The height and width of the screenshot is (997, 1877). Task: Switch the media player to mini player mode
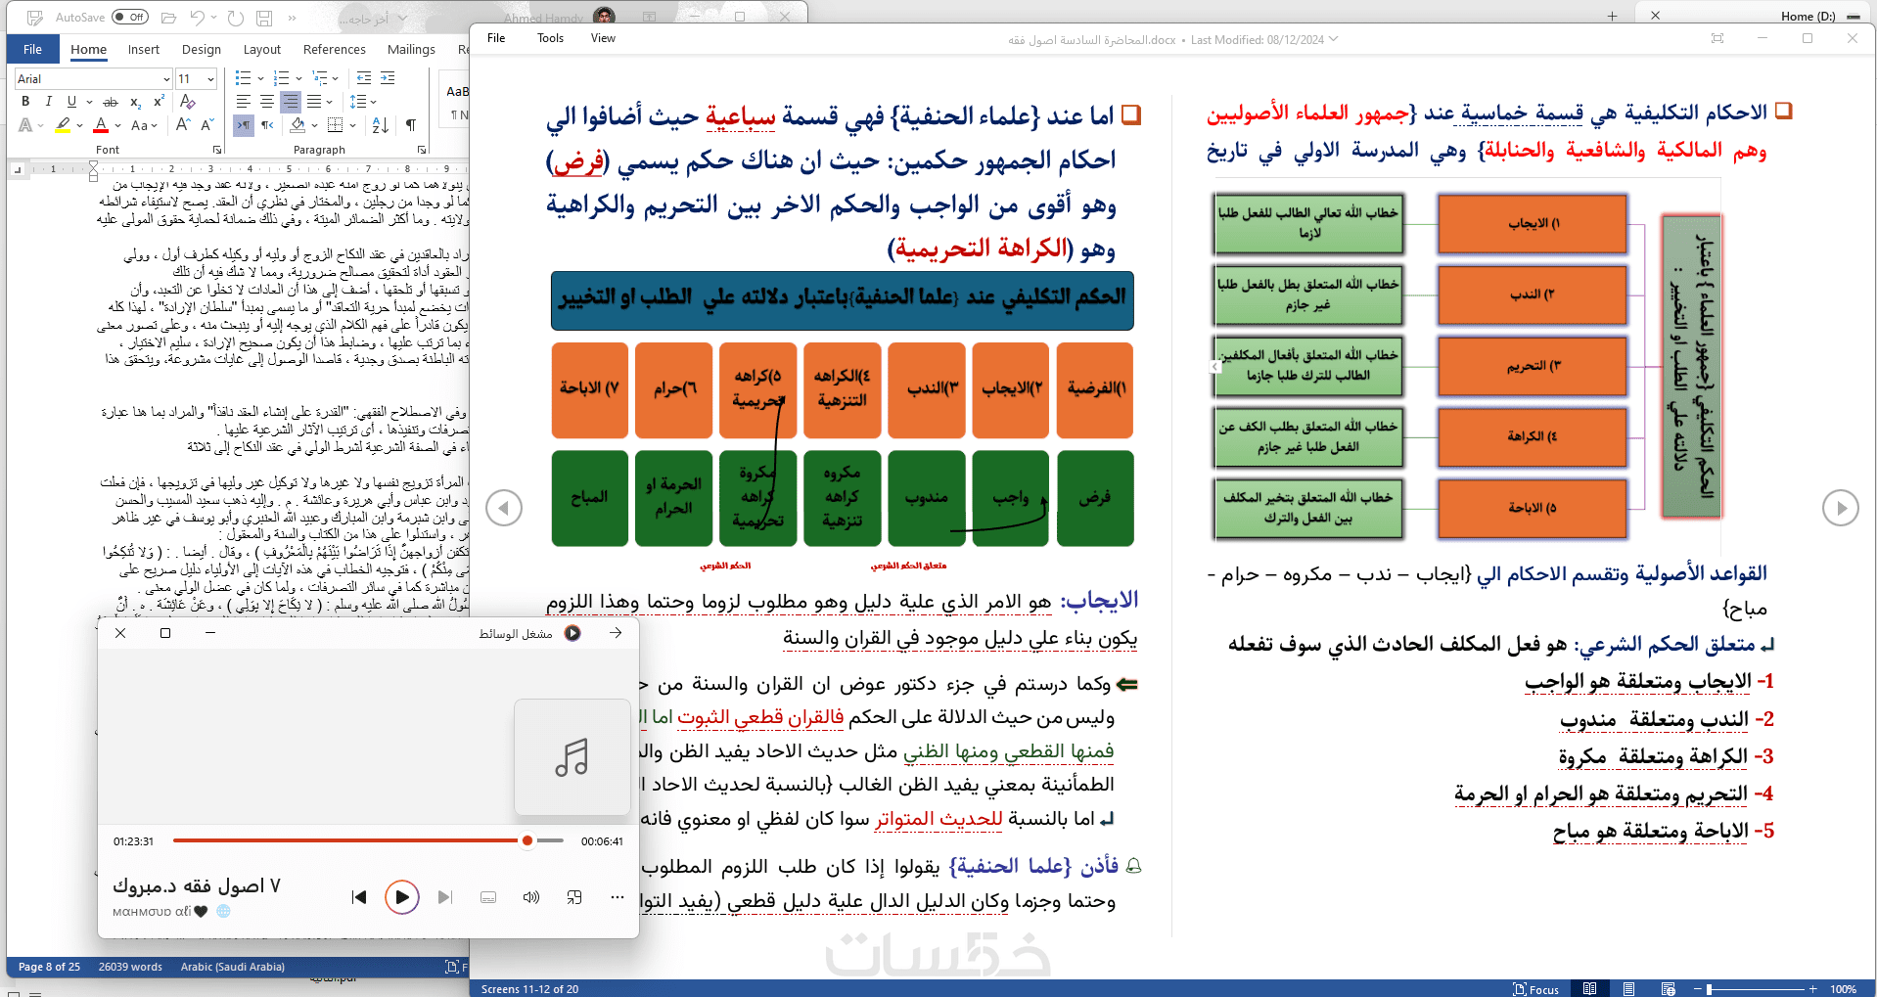point(574,897)
